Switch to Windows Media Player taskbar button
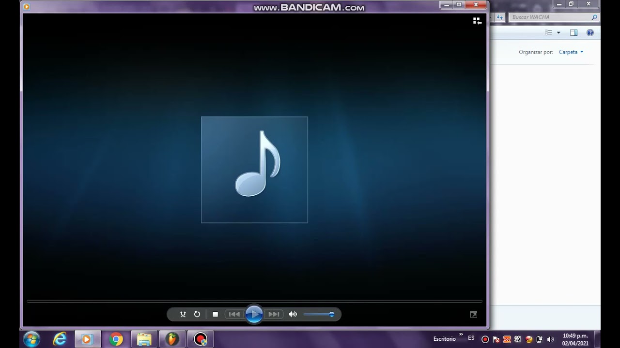 [88, 339]
